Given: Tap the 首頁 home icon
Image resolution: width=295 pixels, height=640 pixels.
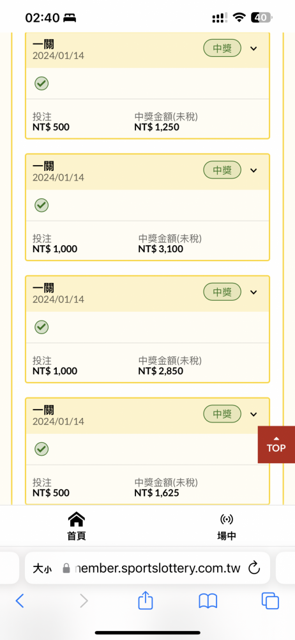Looking at the screenshot, I should click(76, 520).
